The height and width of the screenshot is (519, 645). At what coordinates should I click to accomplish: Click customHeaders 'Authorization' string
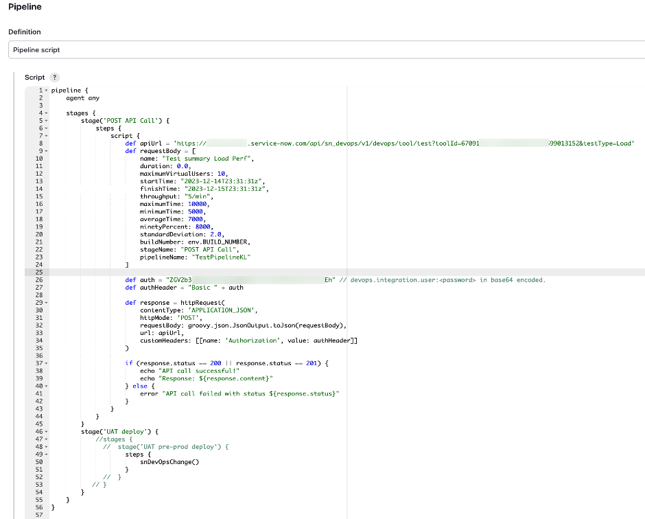point(253,341)
